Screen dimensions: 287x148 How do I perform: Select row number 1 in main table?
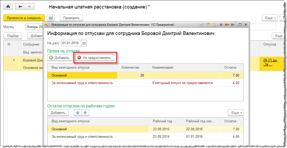tap(11, 64)
